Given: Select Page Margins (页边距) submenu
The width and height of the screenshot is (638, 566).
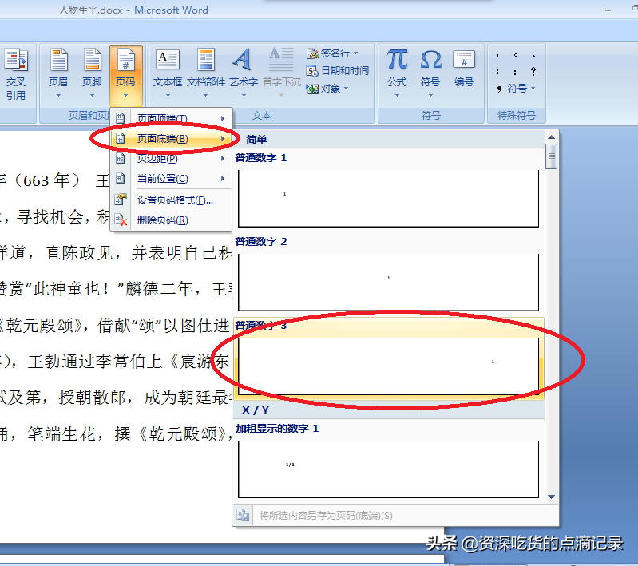Looking at the screenshot, I should (172, 158).
